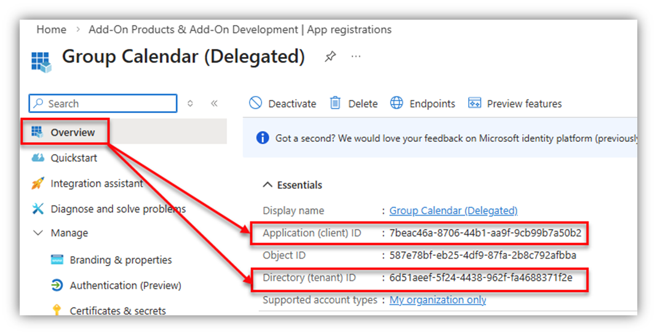The width and height of the screenshot is (657, 335).
Task: Open the more options ellipsis menu
Action: 356,56
